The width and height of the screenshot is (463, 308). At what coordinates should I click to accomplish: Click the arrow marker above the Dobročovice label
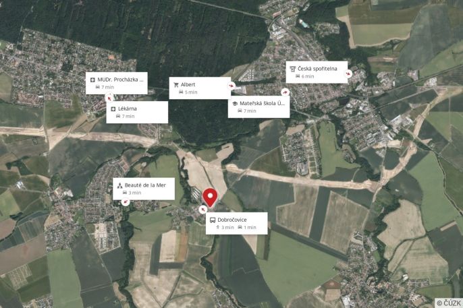(202, 210)
